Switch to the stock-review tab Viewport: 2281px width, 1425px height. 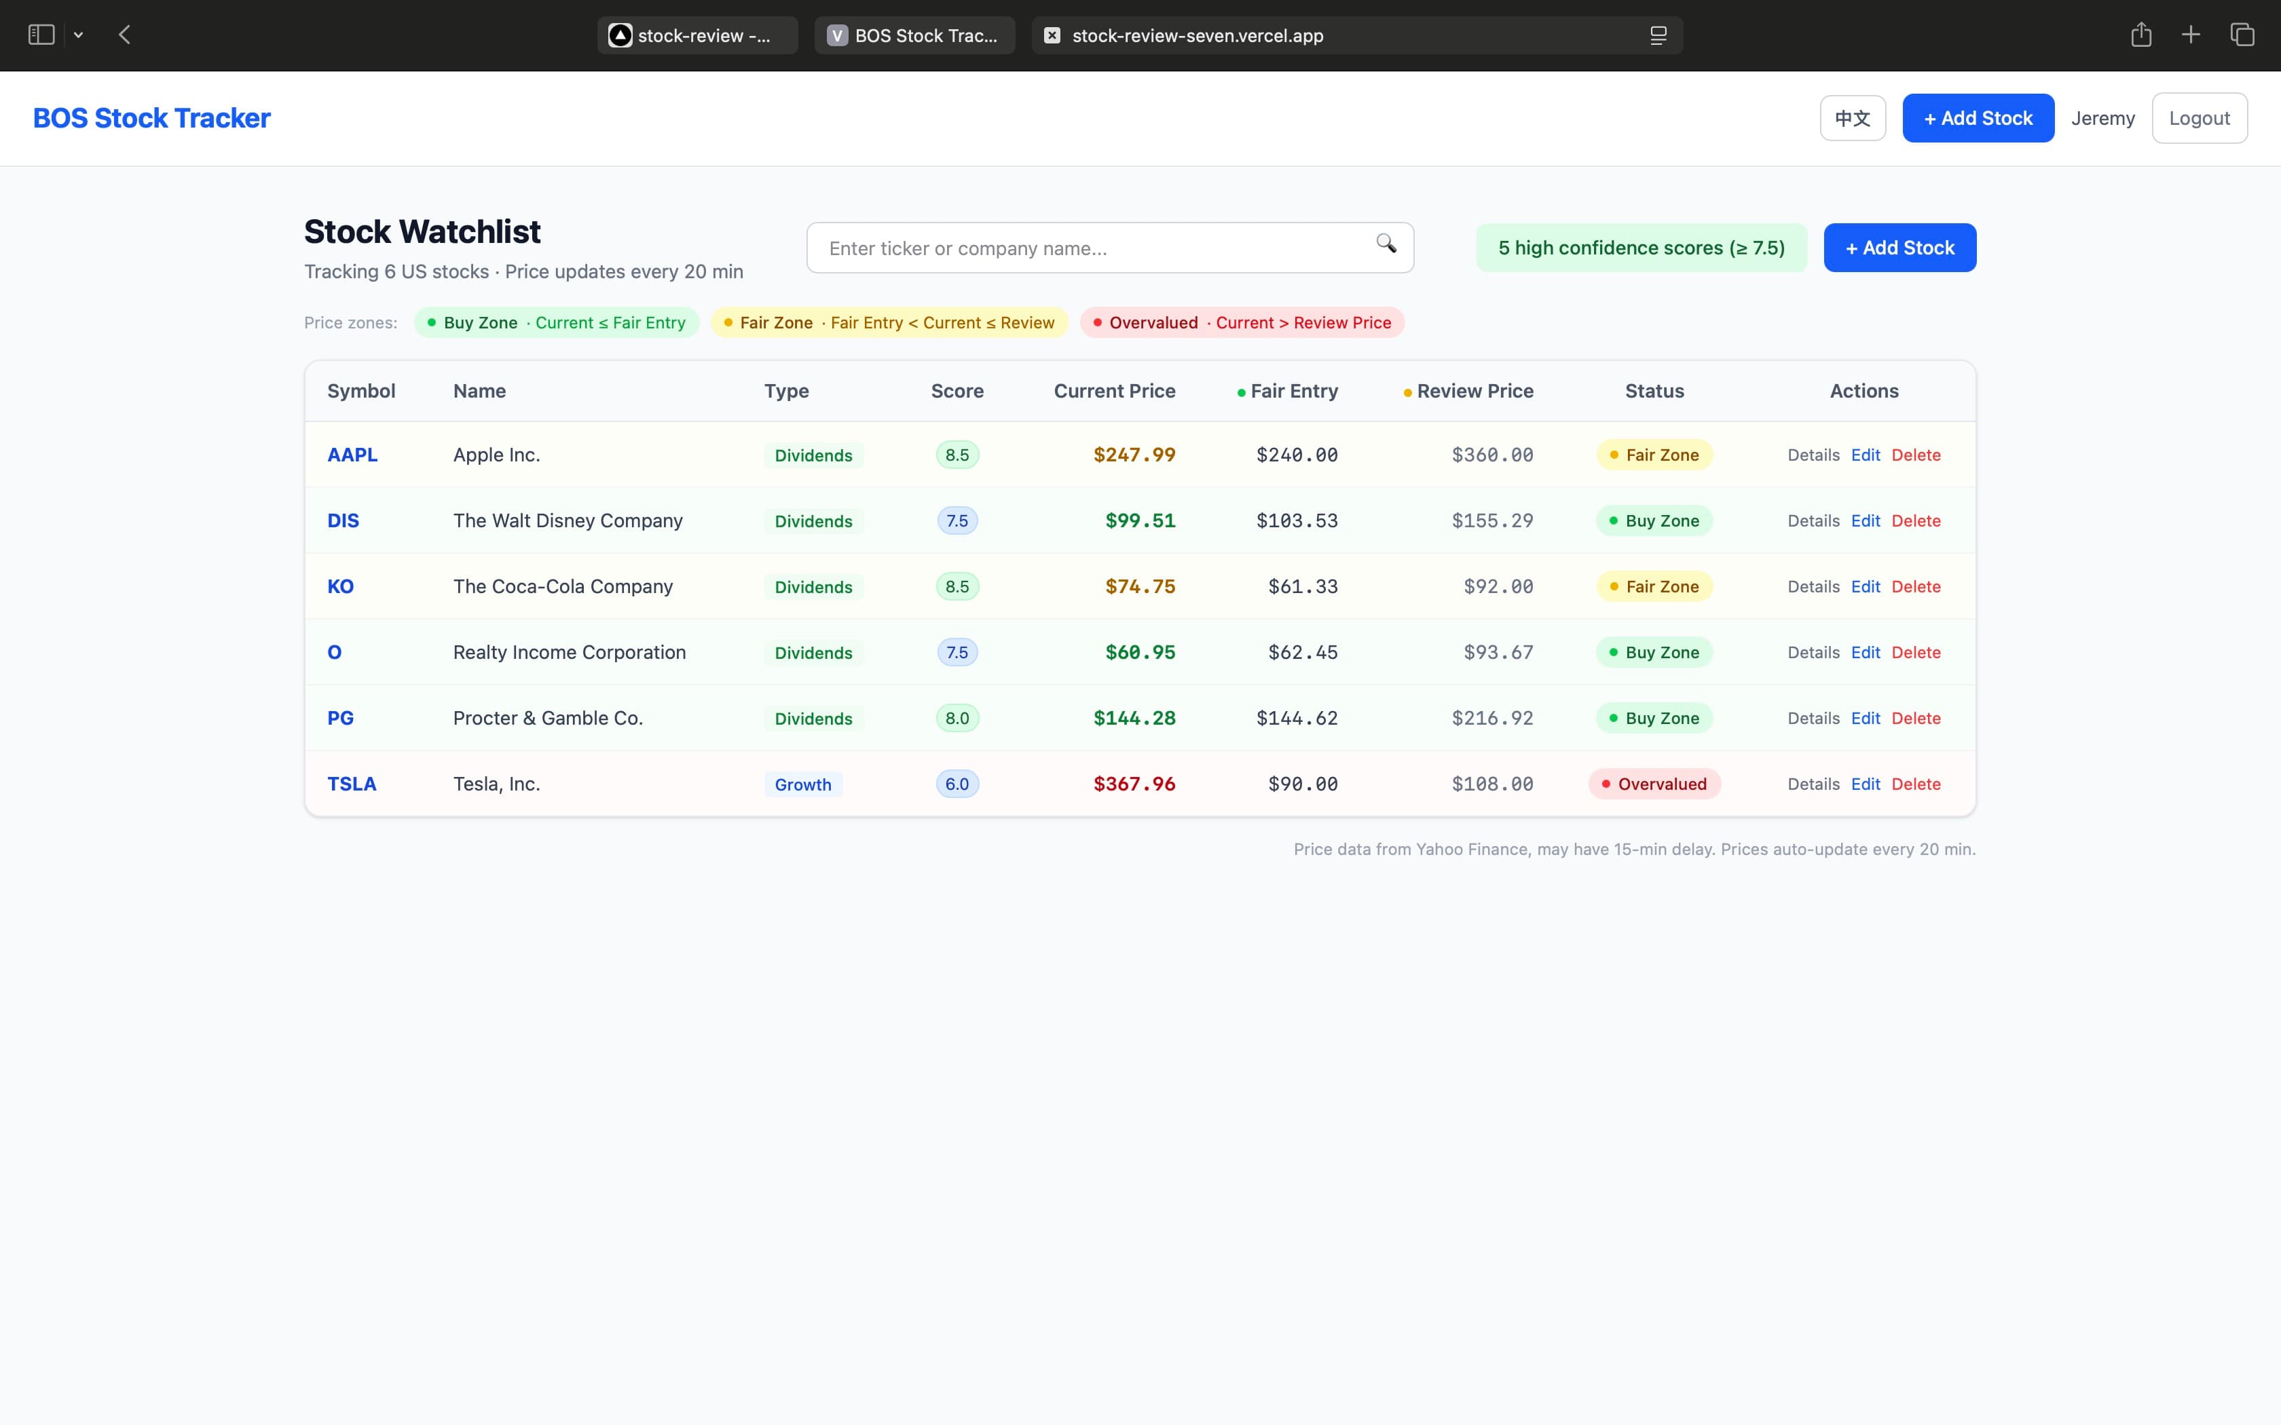pos(696,35)
